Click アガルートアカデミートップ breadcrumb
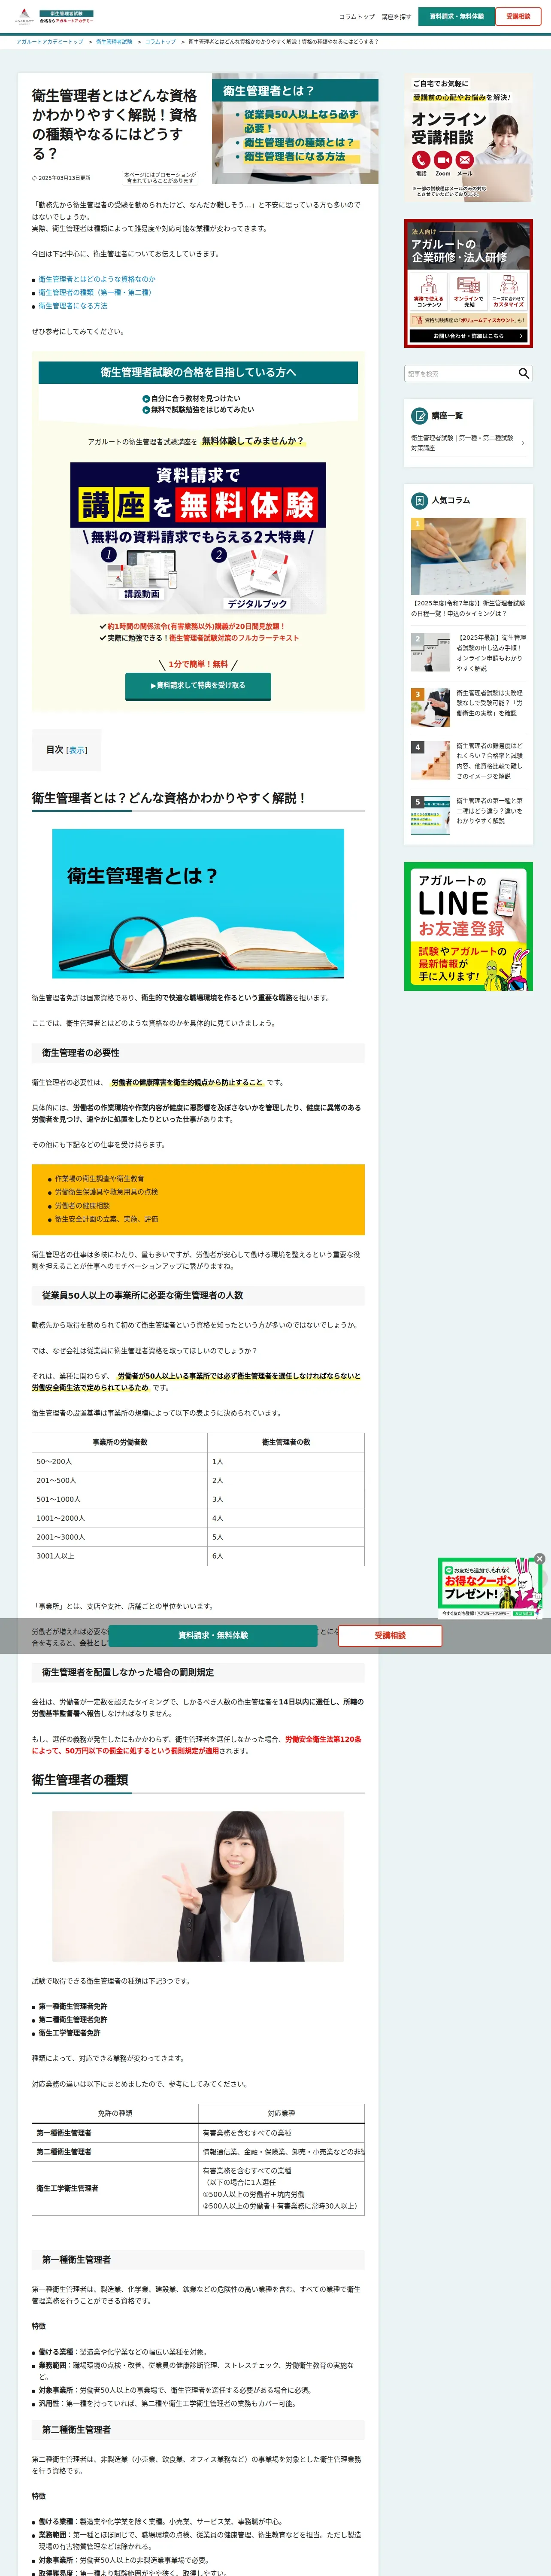 50,42
